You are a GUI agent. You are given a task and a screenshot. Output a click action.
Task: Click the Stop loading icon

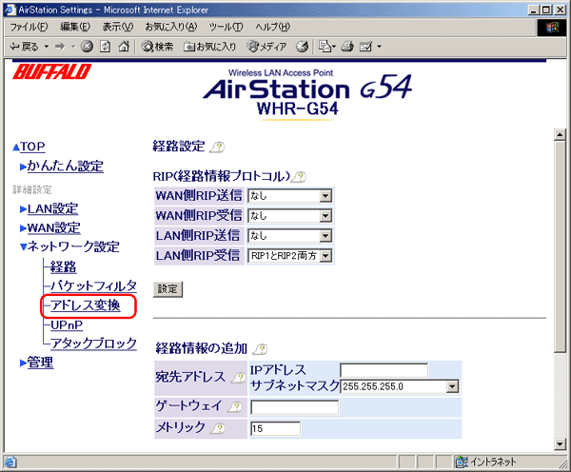tap(87, 47)
